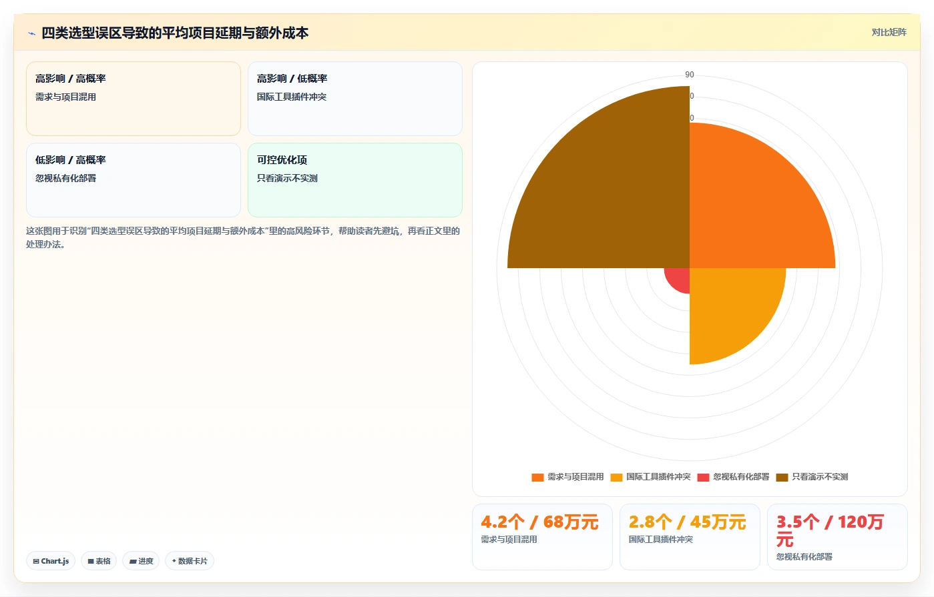
Task: Click the 对比矩阵 label in header
Action: click(889, 32)
